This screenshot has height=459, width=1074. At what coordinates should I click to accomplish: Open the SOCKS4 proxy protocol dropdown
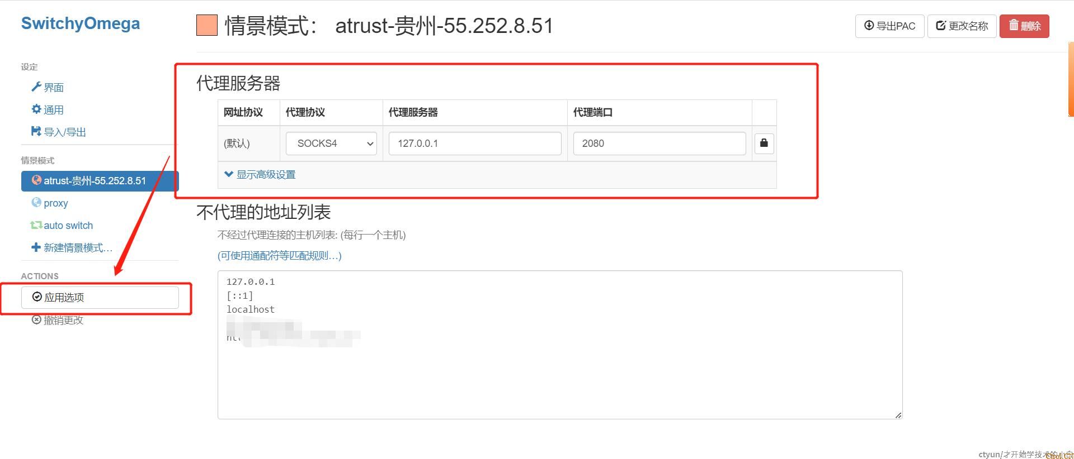[x=331, y=144]
